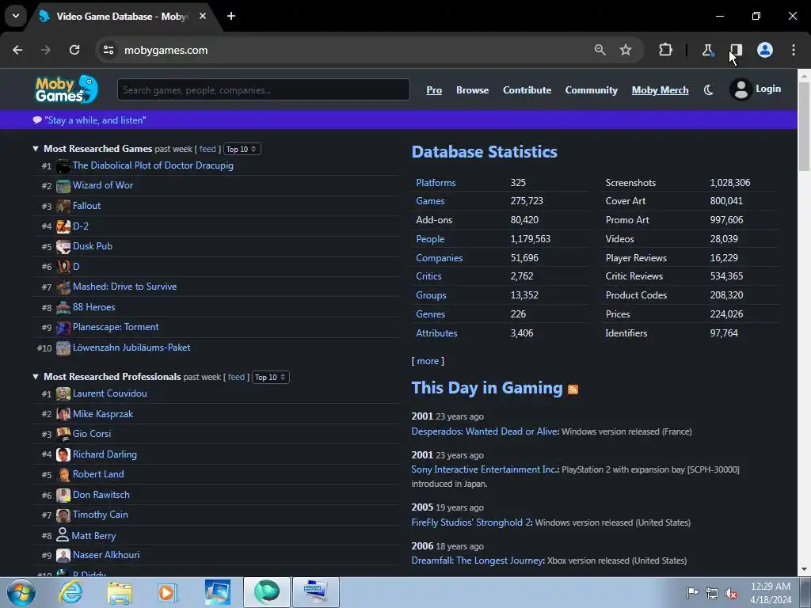Reload the page with the refresh icon
Screen dimensions: 811x608
[74, 50]
